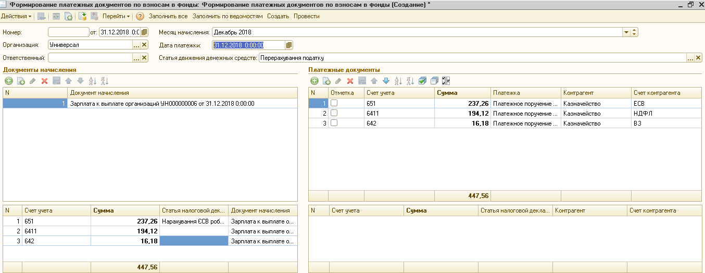The image size is (705, 273).
Task: Copy row in Документы начисления toolbar
Action: [21, 81]
